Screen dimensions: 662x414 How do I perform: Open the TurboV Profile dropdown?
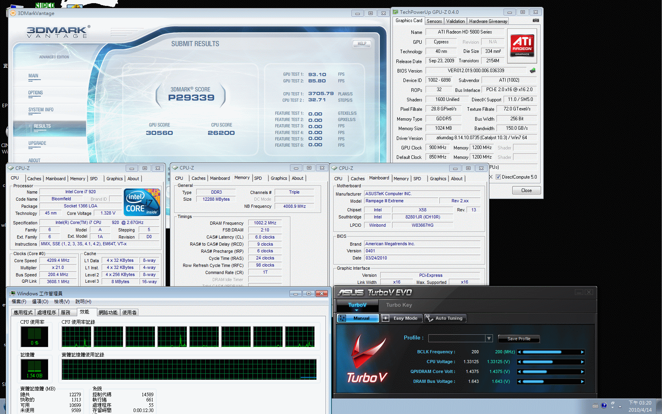(489, 338)
